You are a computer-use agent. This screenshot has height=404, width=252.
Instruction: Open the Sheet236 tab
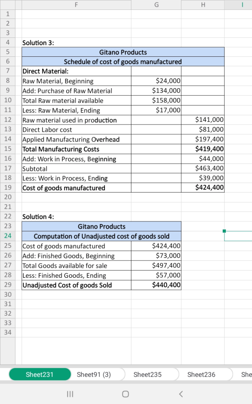(201, 374)
